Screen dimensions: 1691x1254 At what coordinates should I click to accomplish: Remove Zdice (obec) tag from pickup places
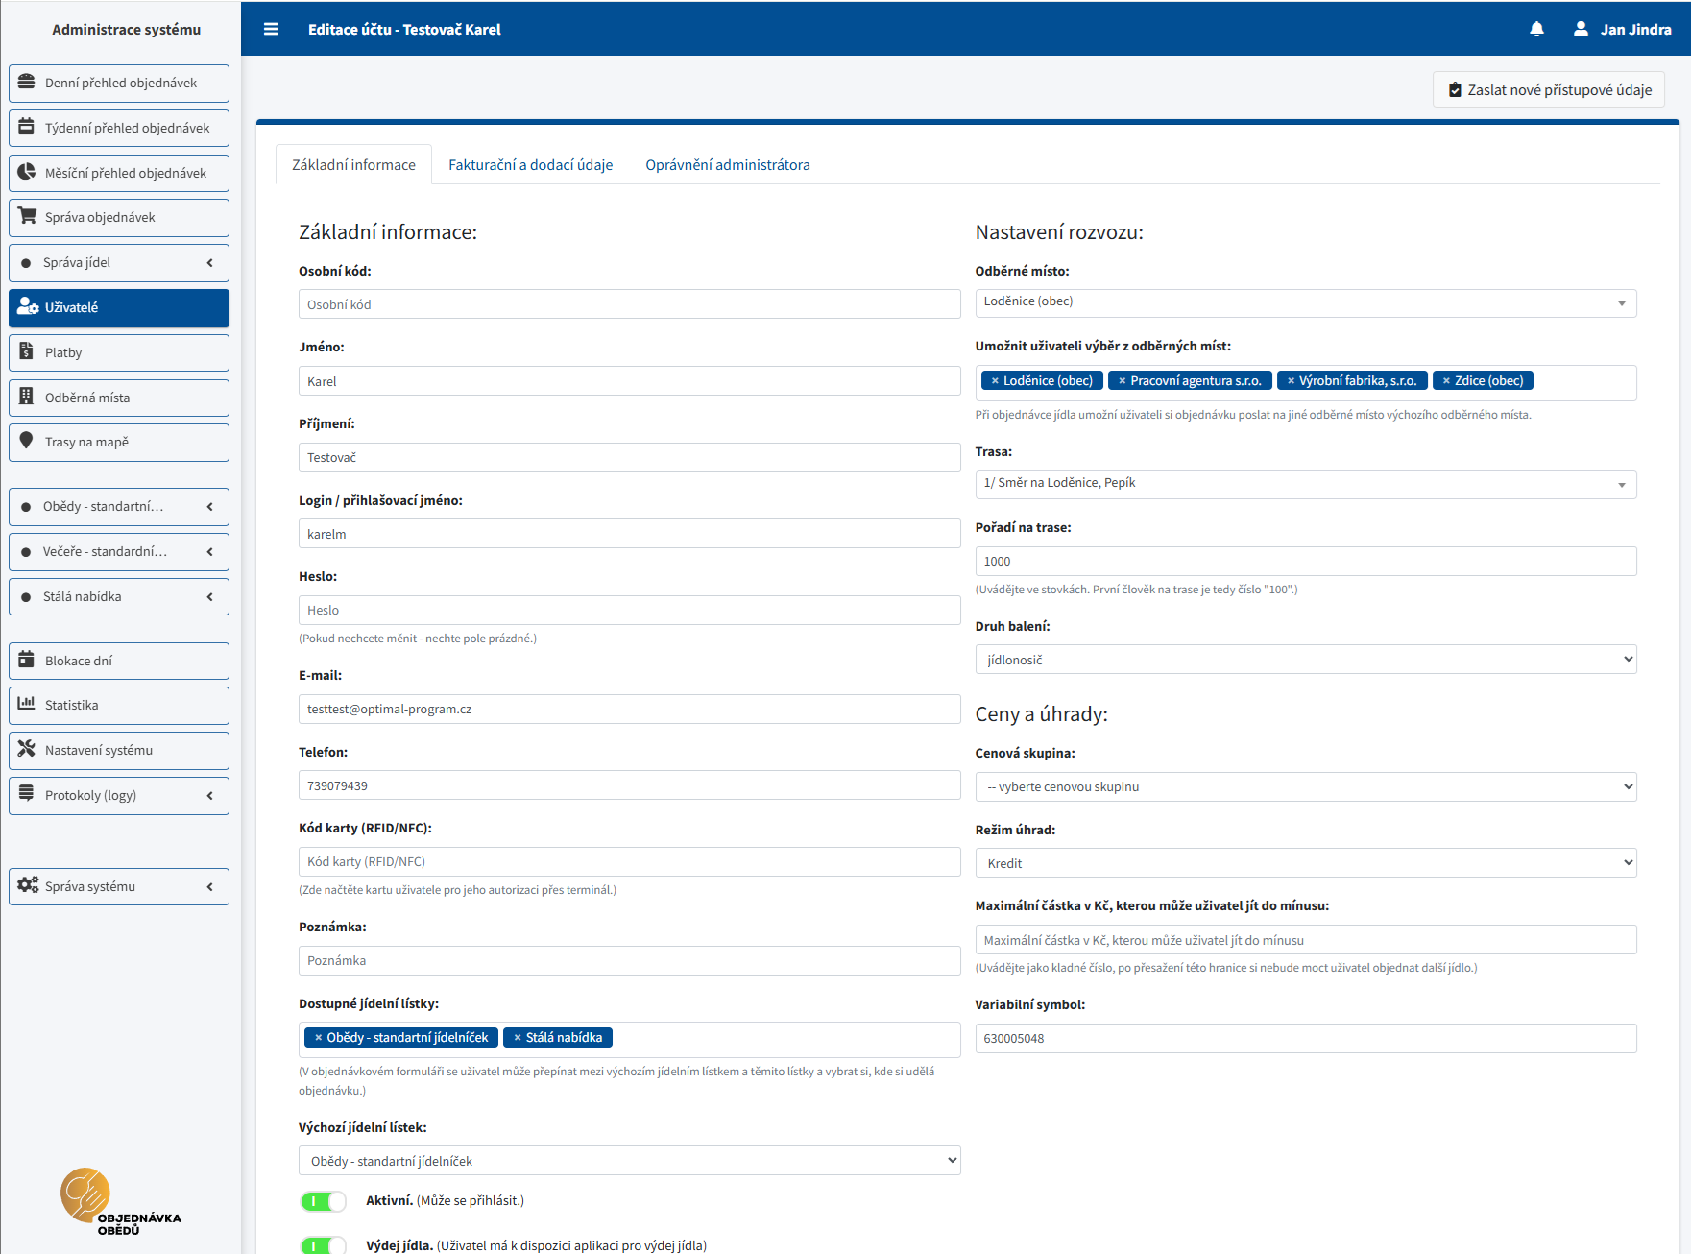pyautogui.click(x=1446, y=381)
